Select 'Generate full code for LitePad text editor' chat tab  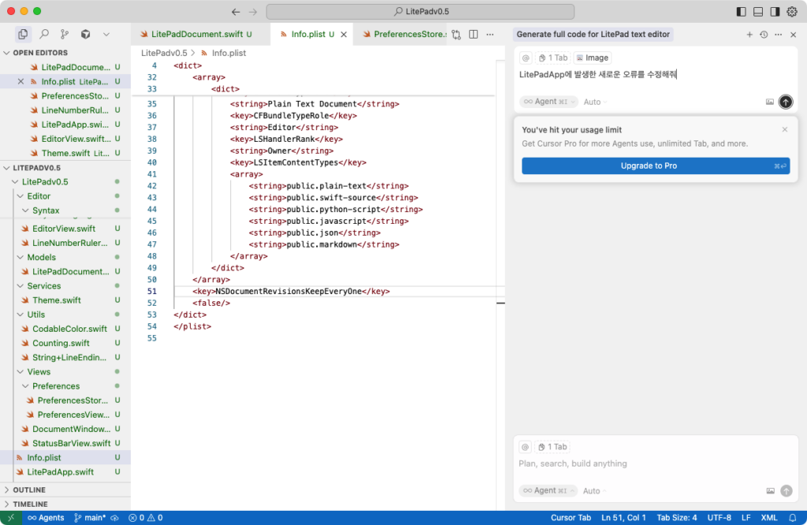click(x=593, y=34)
